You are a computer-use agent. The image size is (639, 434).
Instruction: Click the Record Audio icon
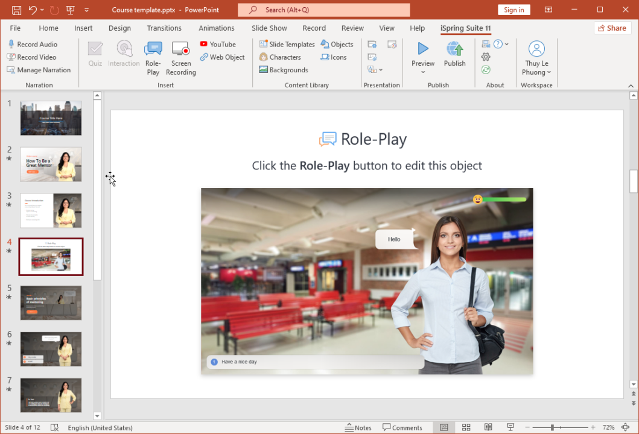[11, 44]
